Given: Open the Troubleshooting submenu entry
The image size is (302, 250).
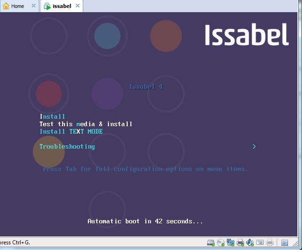Looking at the screenshot, I should pyautogui.click(x=67, y=146).
